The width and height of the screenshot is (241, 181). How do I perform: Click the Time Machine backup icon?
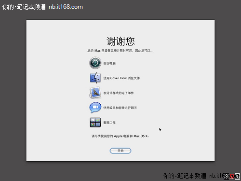(95, 63)
